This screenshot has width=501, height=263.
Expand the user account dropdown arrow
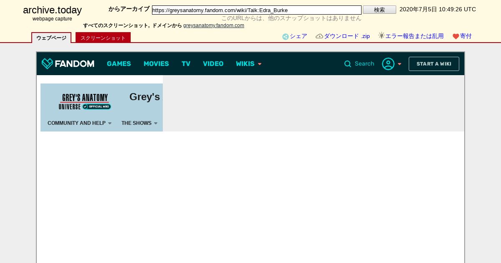(400, 64)
